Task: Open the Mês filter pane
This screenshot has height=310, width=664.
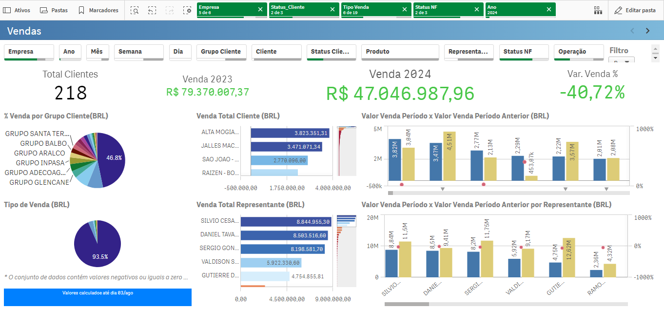Action: [x=98, y=52]
